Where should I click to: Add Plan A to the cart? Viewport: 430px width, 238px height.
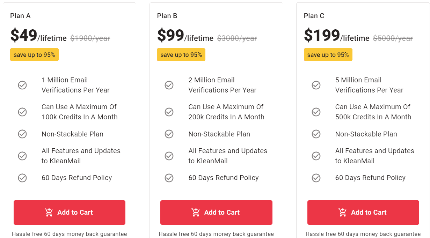click(69, 212)
